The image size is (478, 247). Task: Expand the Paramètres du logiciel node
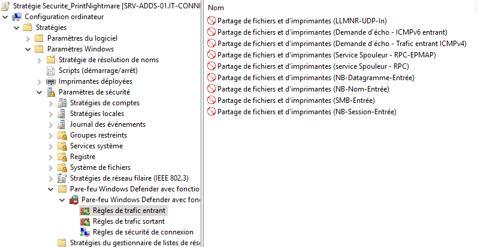[x=28, y=38]
